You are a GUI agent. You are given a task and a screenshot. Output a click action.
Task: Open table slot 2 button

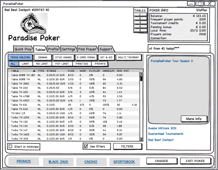[140, 19]
